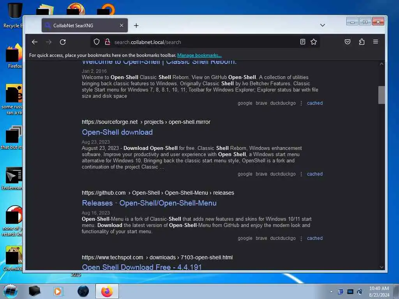
Task: Click the Firefox taskbar button
Action: [107, 291]
